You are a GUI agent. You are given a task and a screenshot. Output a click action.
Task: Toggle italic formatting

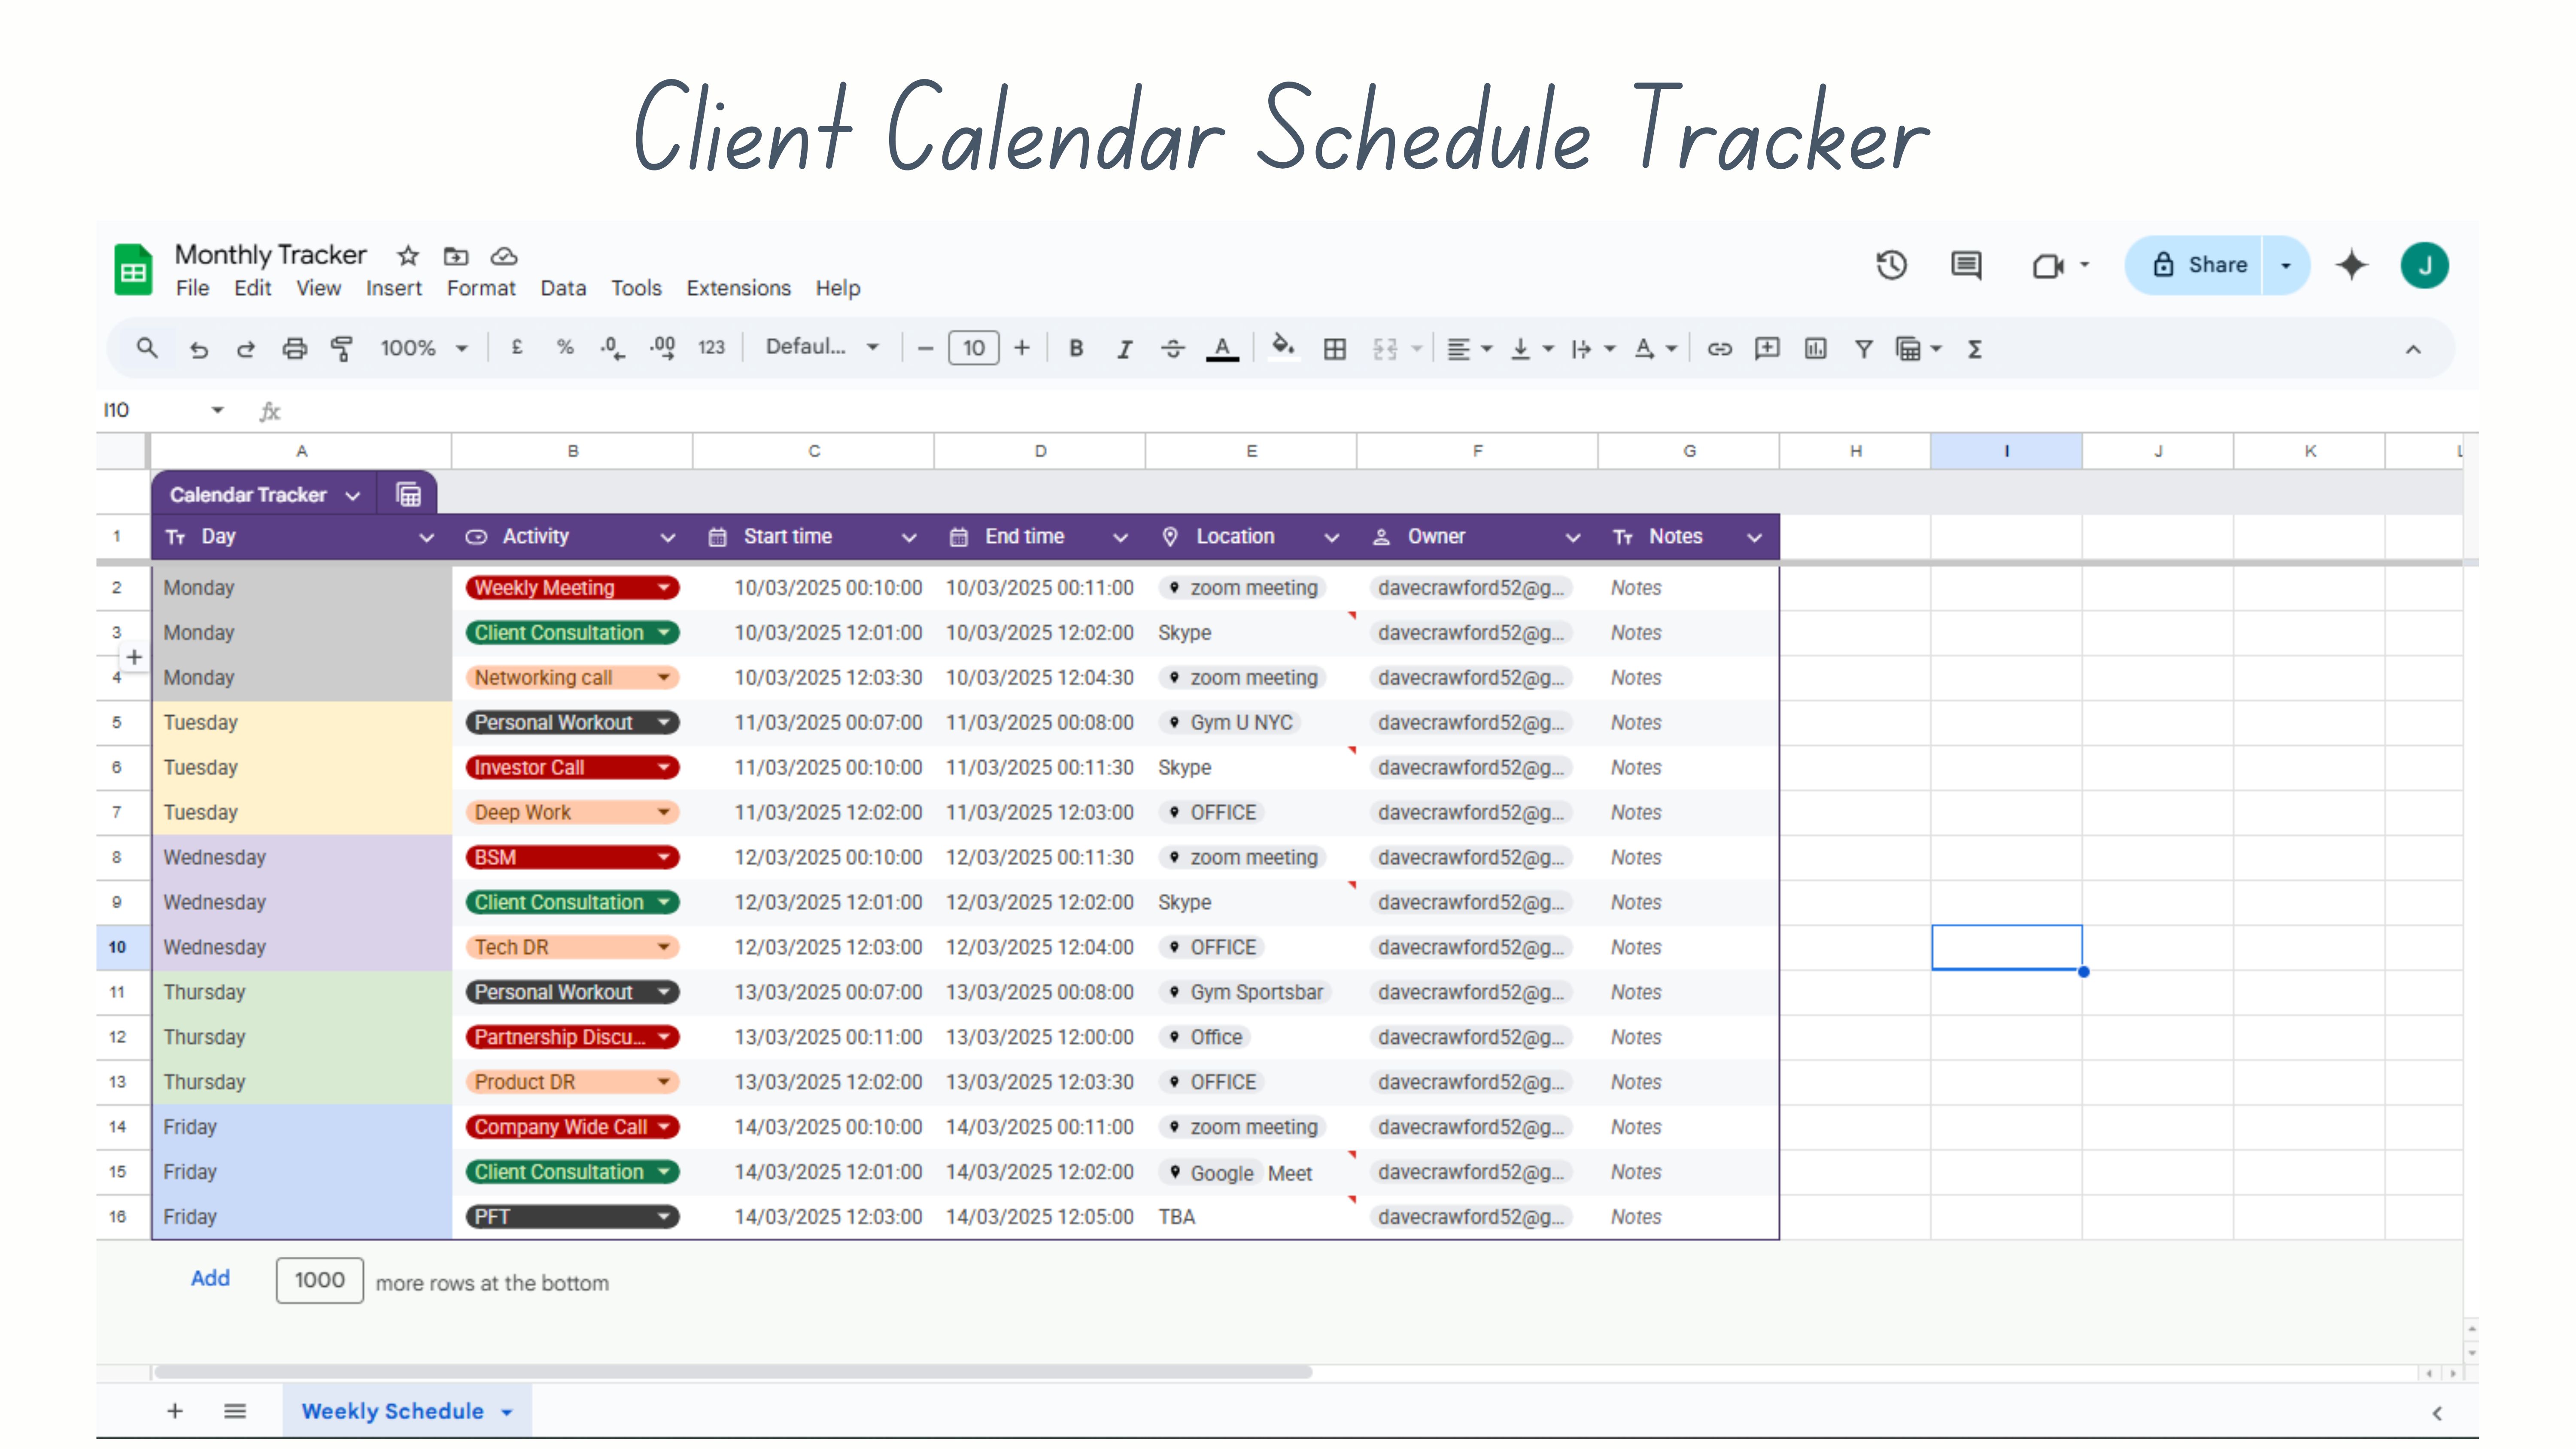click(x=1124, y=348)
